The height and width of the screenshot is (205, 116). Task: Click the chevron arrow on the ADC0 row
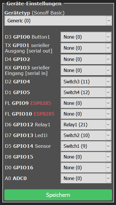click(x=108, y=178)
